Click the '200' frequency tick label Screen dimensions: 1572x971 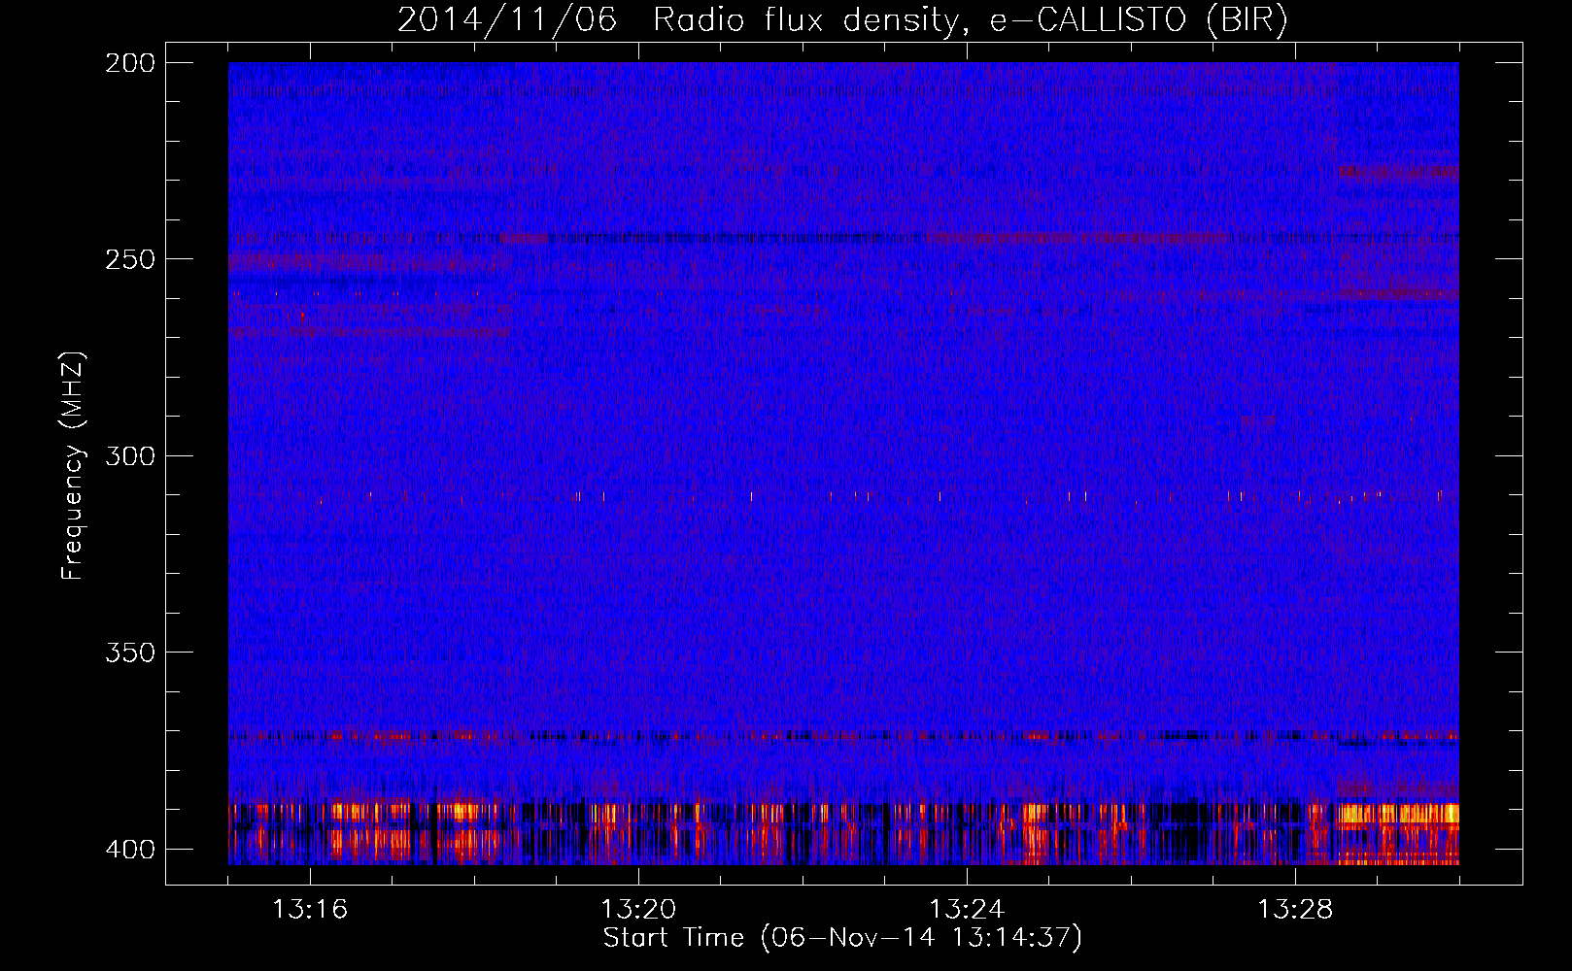[129, 63]
